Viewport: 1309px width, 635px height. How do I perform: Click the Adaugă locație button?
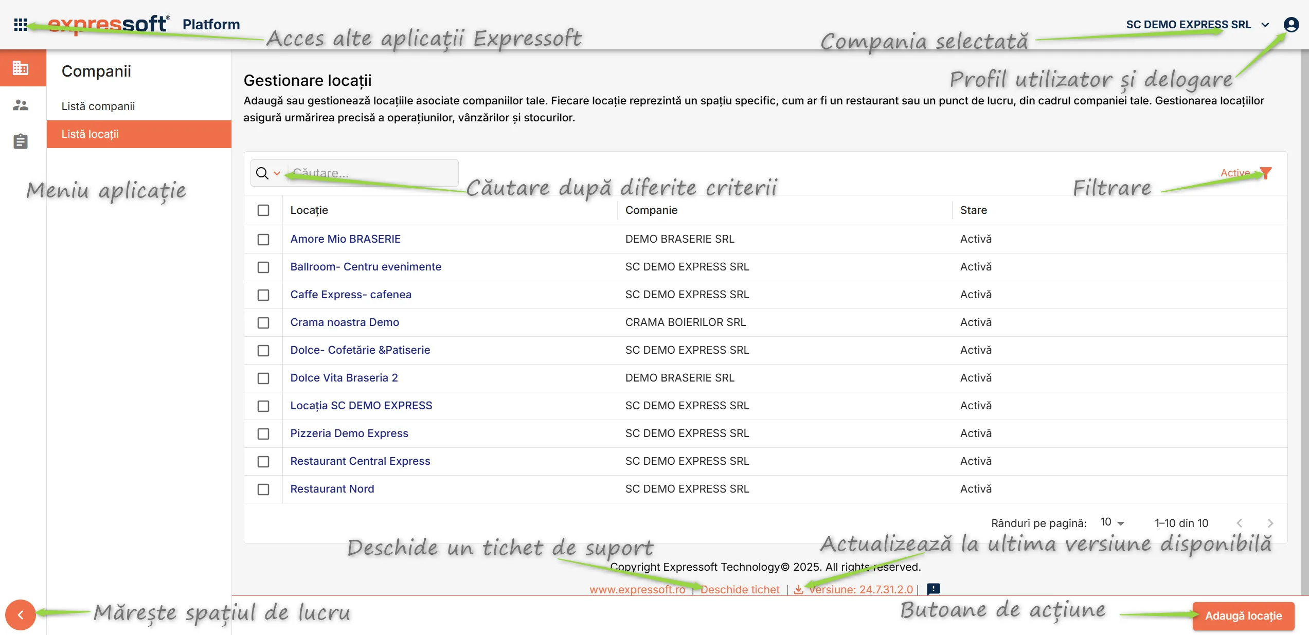pos(1243,616)
